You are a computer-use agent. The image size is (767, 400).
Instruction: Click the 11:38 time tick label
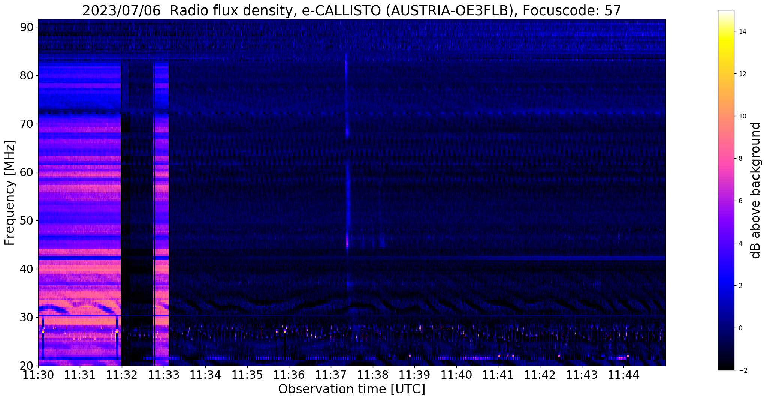pos(373,375)
